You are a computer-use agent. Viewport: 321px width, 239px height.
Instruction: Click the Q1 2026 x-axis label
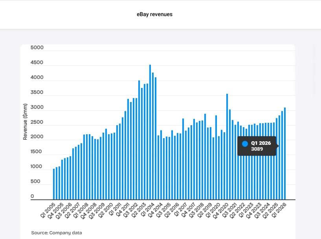tap(279, 210)
